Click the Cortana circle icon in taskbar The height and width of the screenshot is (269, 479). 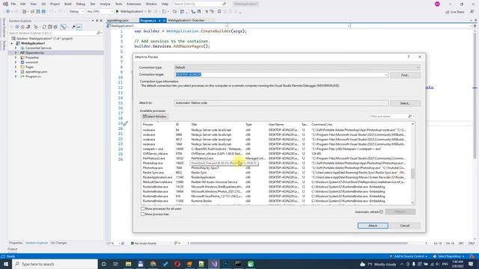click(103, 264)
